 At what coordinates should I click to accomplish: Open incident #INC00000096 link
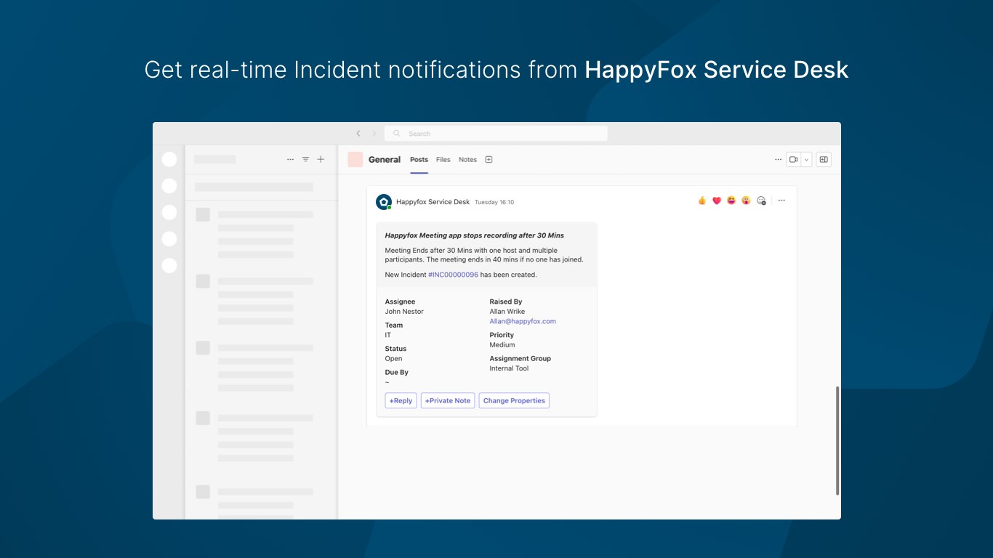pos(453,275)
